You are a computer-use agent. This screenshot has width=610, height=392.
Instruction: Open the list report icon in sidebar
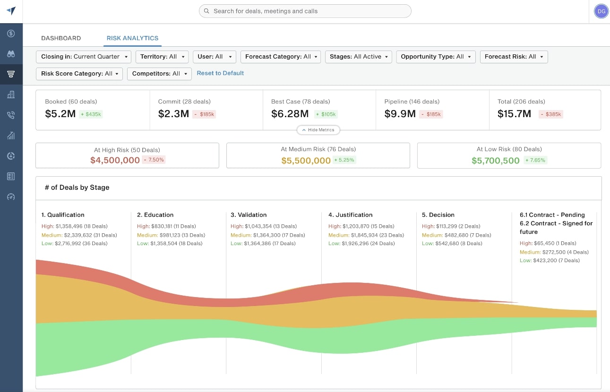pyautogui.click(x=11, y=176)
